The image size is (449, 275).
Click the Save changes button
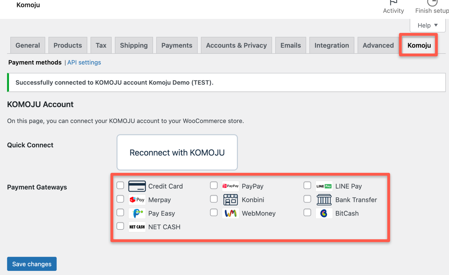(32, 264)
